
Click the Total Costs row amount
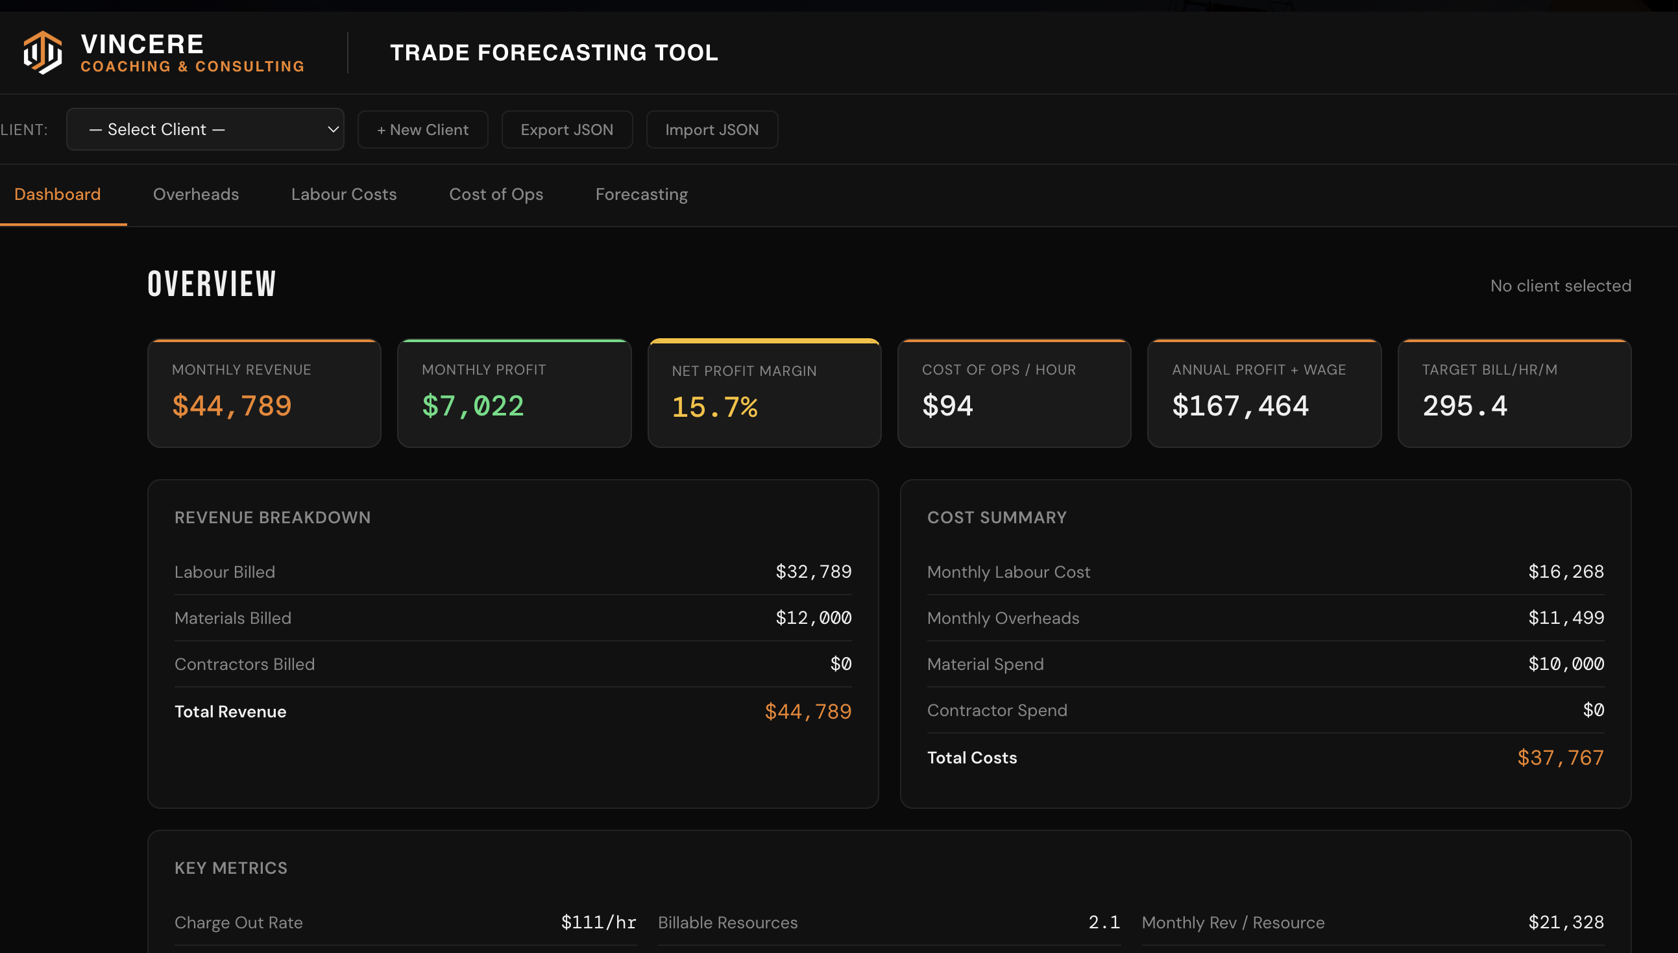coord(1561,758)
